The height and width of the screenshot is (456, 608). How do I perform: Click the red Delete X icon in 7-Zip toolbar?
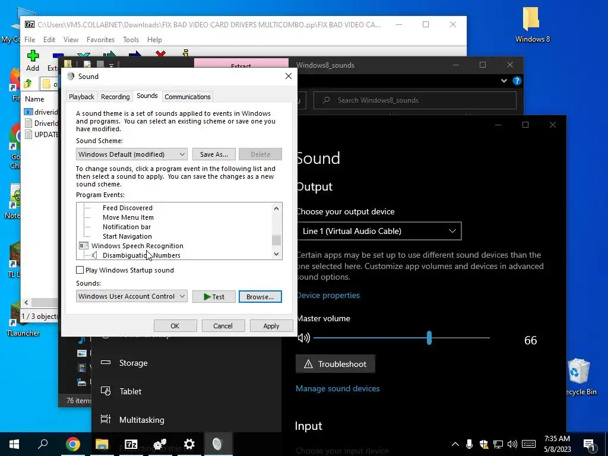tap(160, 54)
